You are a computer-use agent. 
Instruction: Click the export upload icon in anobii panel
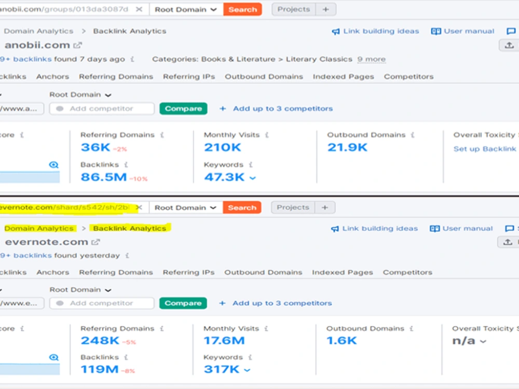pyautogui.click(x=509, y=45)
